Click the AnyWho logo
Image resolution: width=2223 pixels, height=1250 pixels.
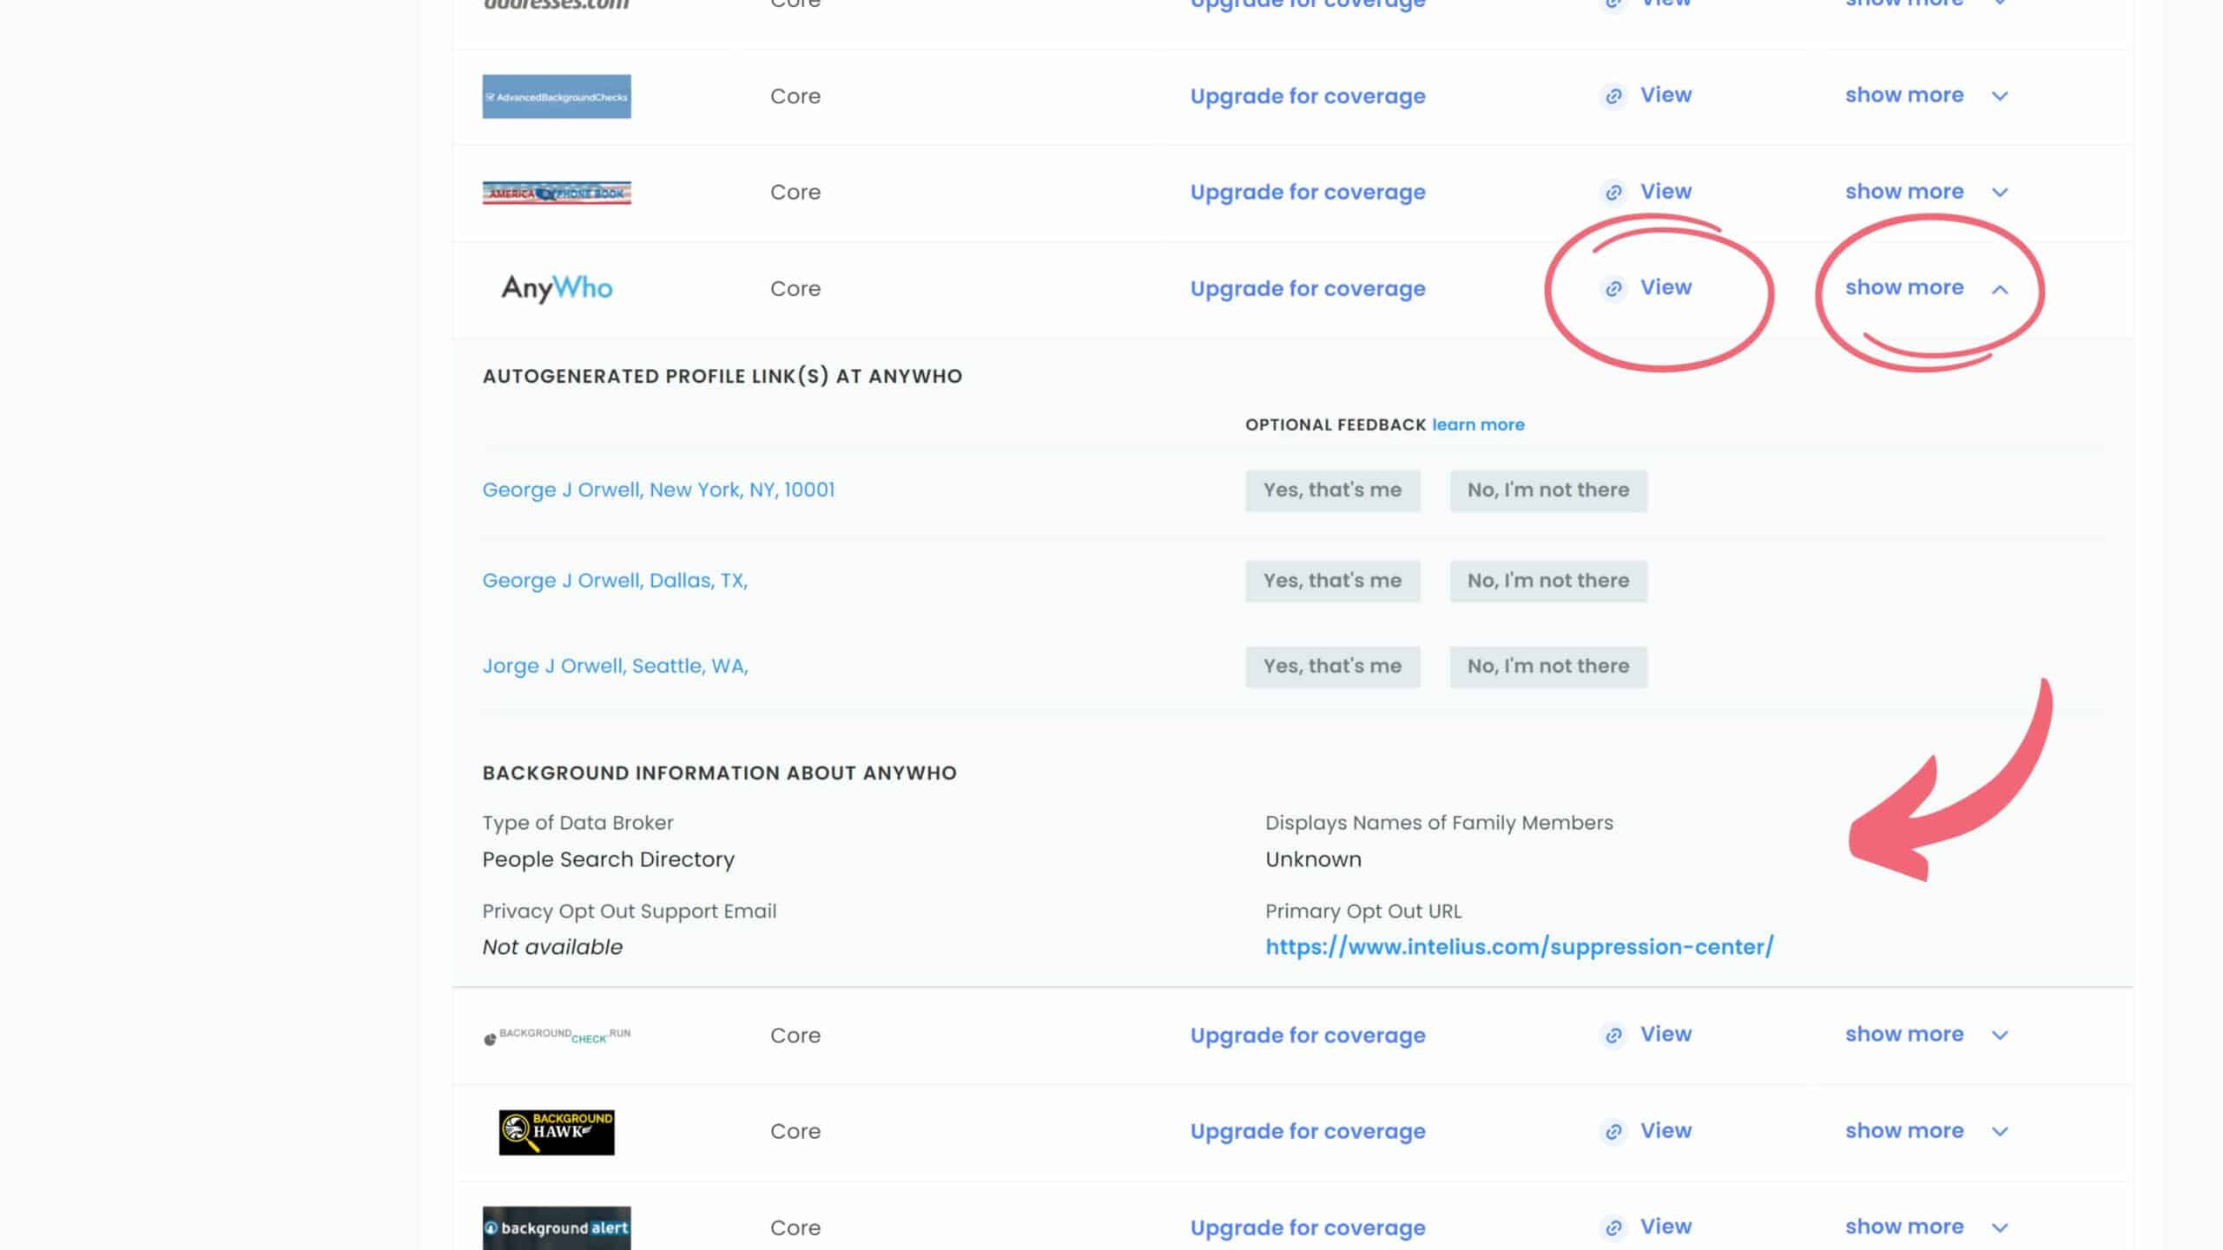557,288
